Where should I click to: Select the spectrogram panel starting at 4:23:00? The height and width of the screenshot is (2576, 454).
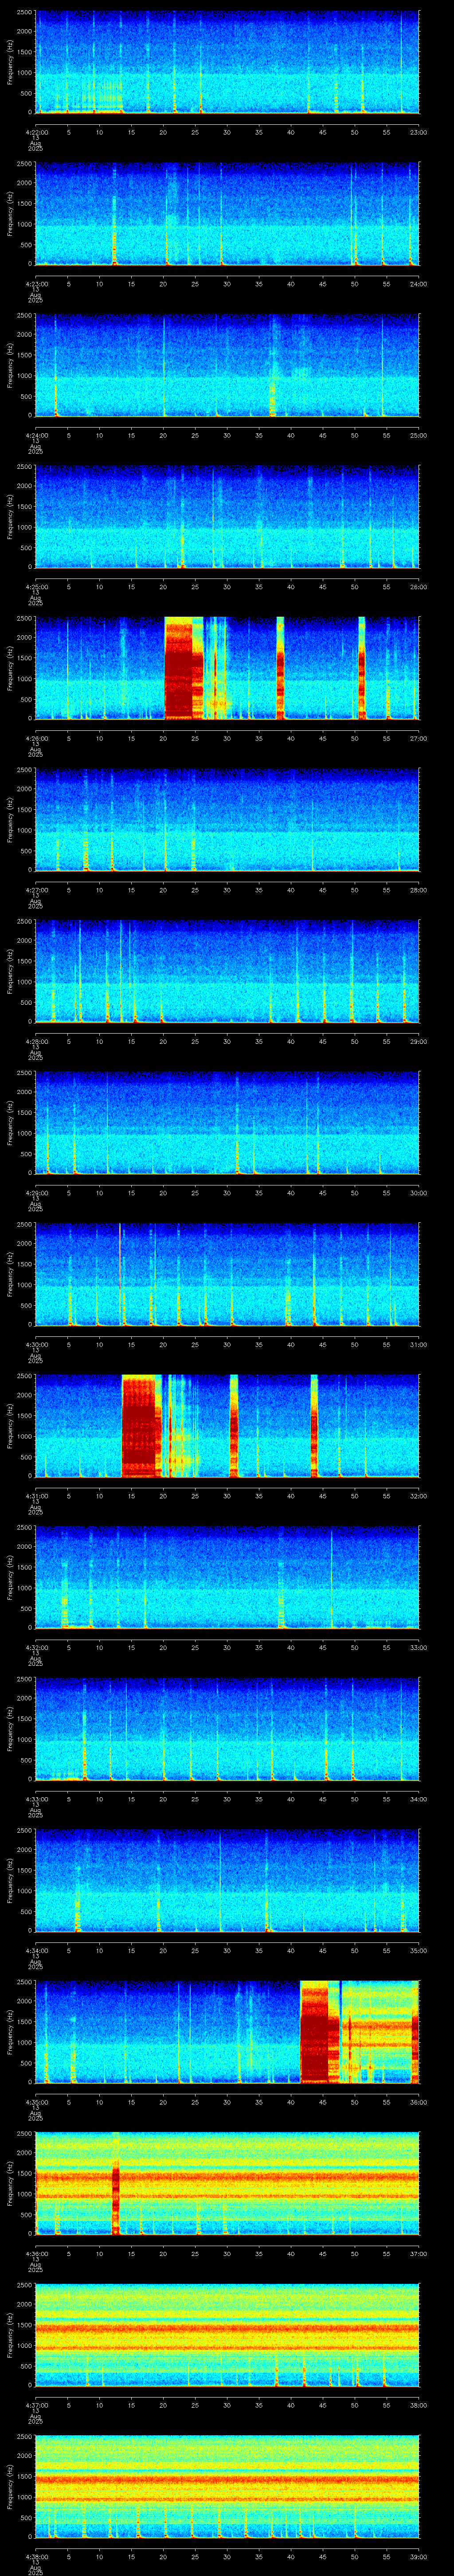click(x=227, y=214)
